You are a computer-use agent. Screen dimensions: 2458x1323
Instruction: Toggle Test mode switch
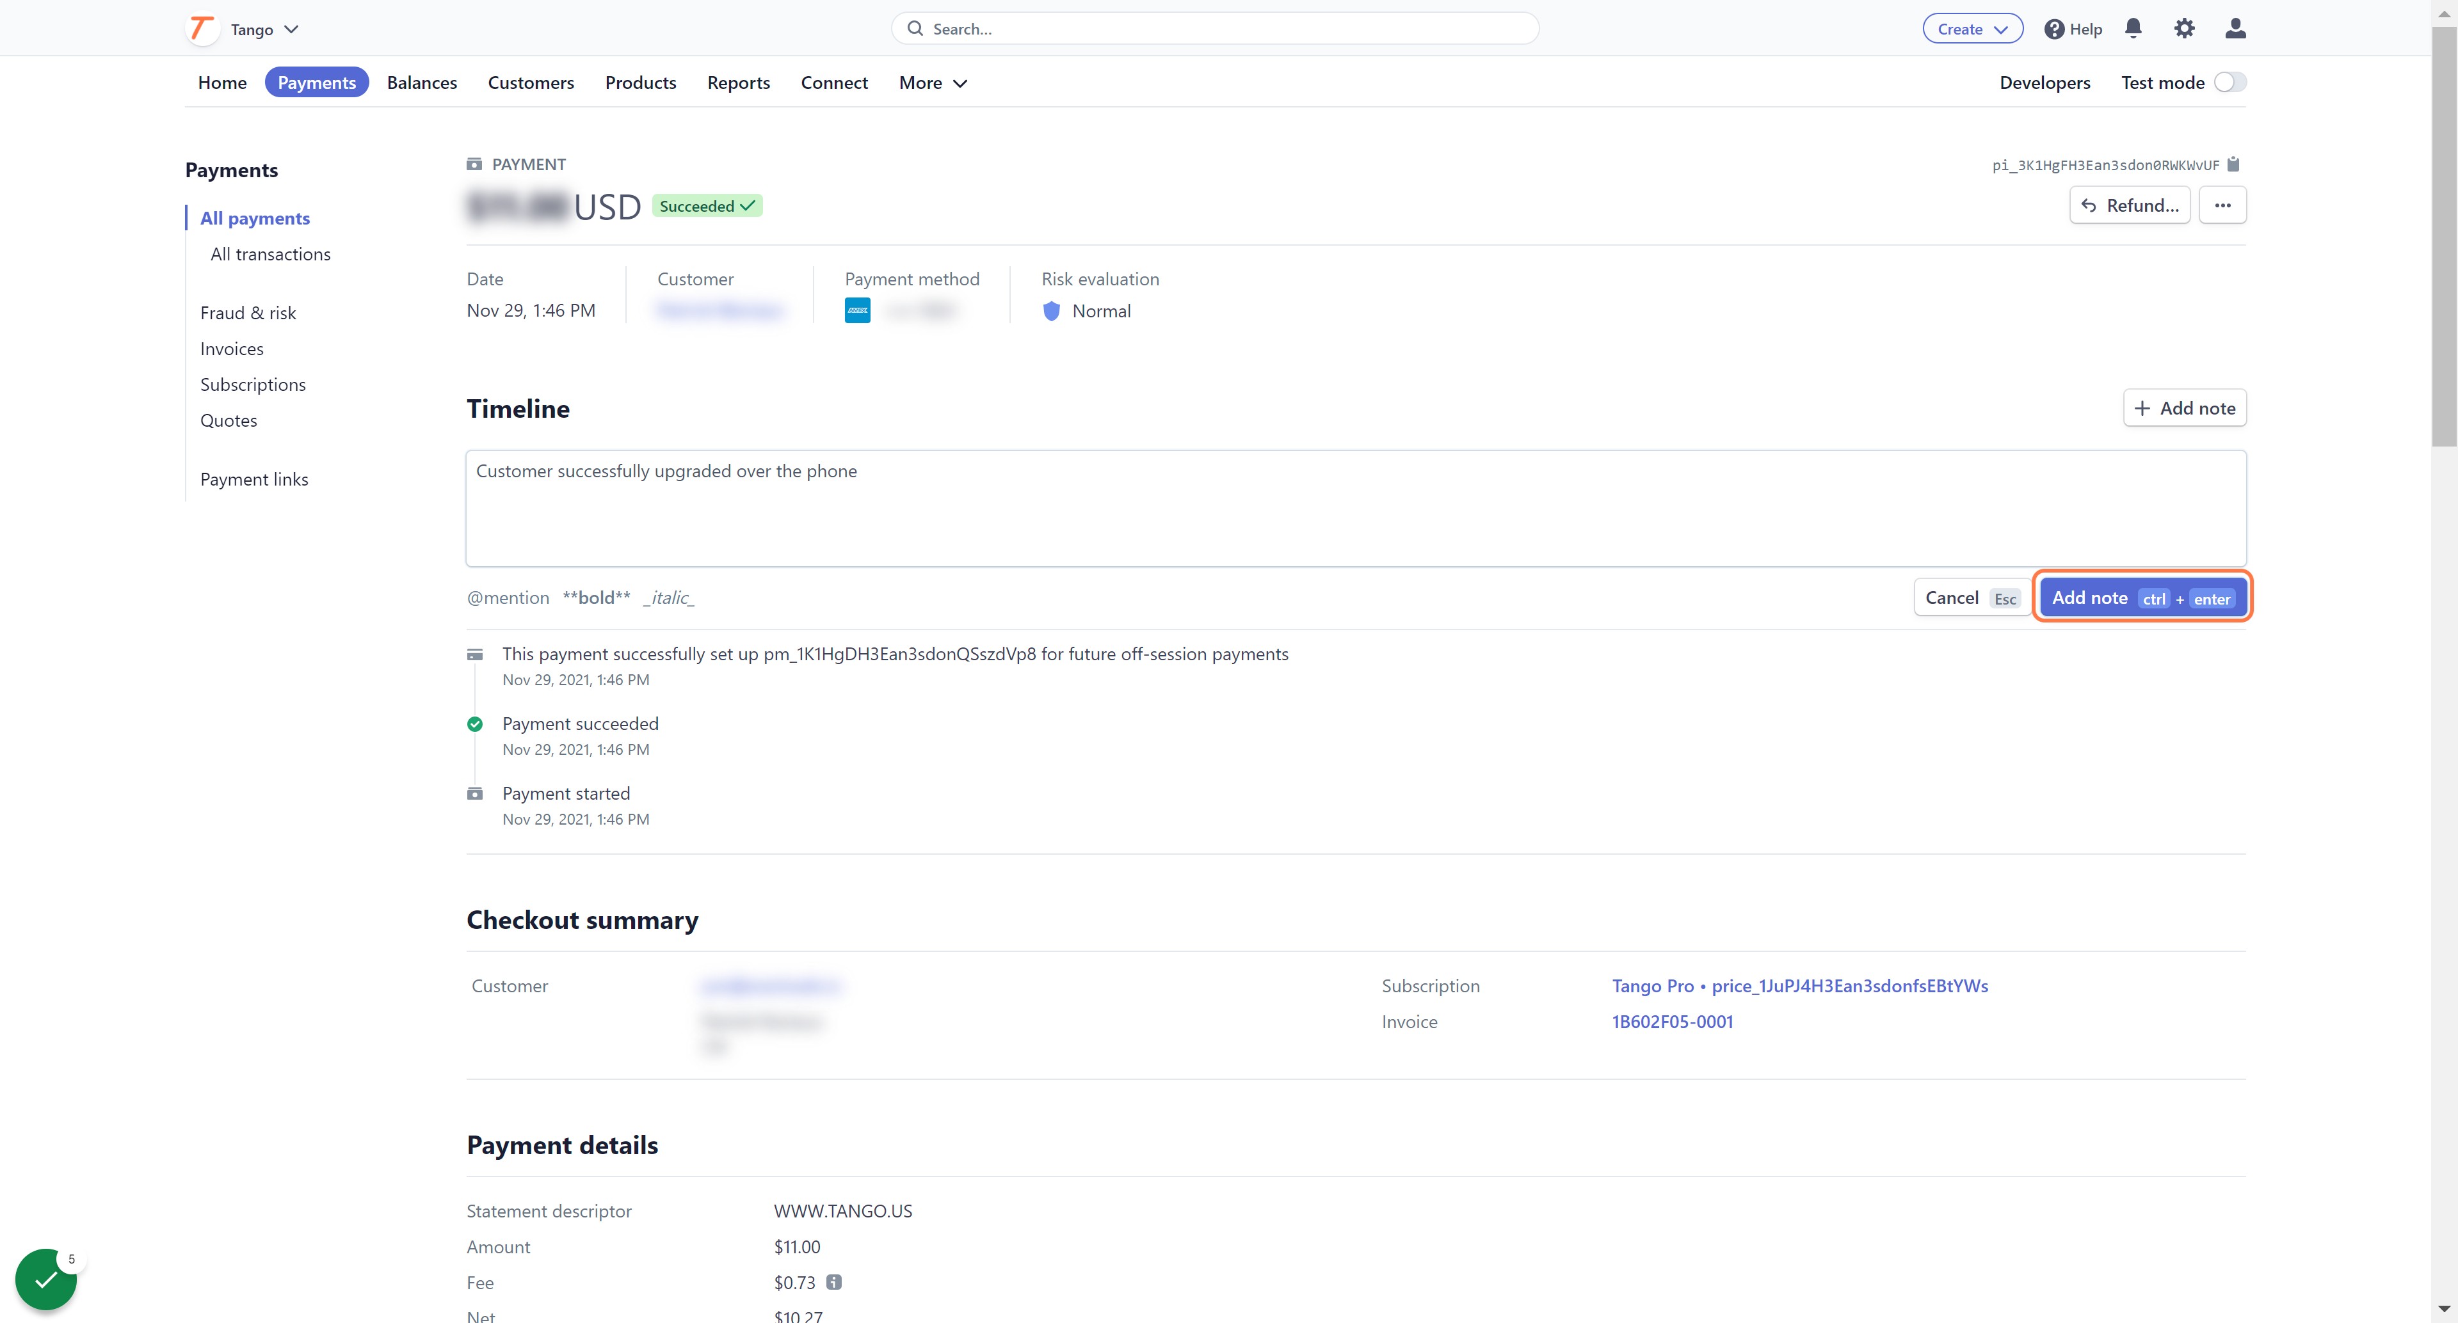click(2230, 82)
